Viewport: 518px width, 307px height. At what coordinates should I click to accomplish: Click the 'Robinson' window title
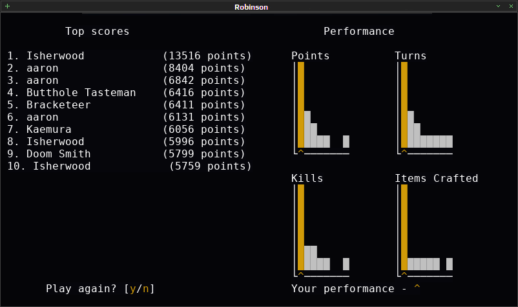pos(251,7)
